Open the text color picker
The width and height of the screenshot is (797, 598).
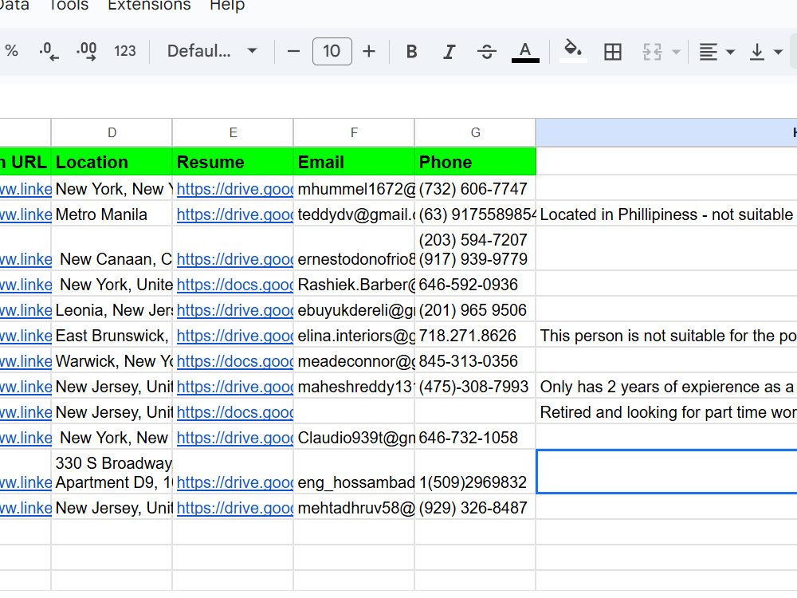[x=525, y=52]
